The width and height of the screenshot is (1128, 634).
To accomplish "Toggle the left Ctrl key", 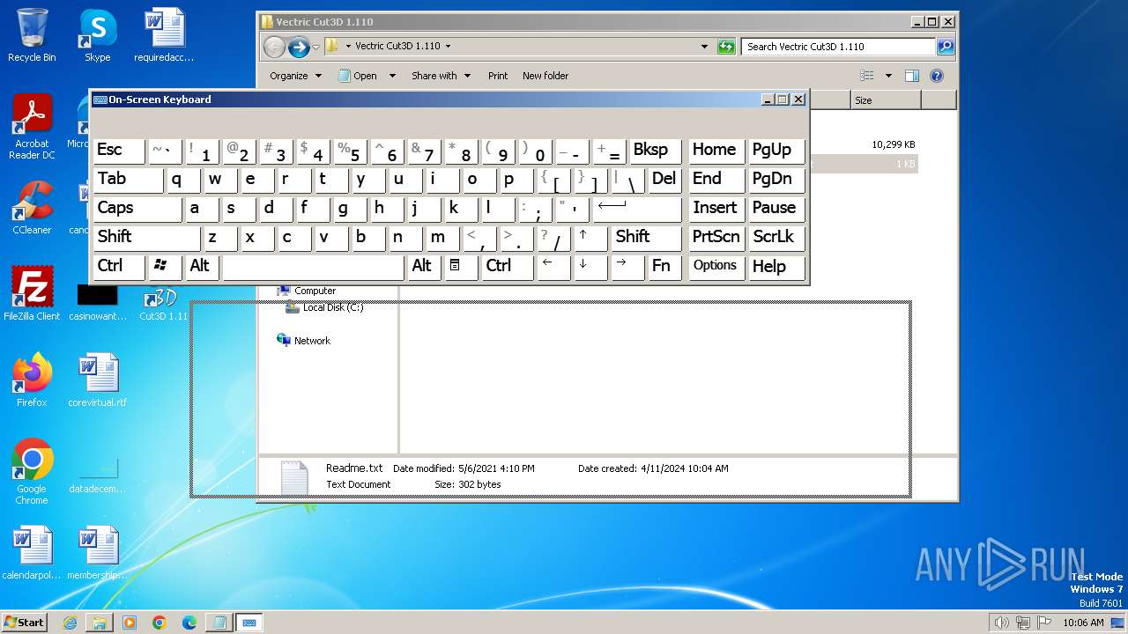I will [119, 267].
